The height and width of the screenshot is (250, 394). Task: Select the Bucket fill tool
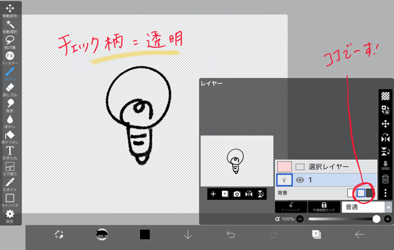point(10,137)
